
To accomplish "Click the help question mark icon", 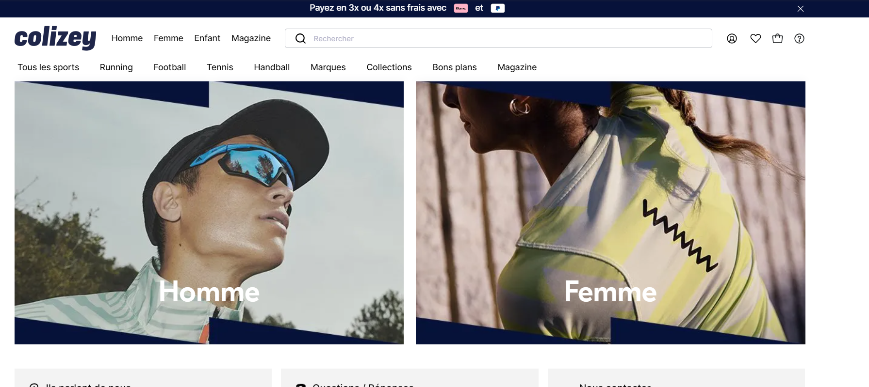I will coord(799,39).
